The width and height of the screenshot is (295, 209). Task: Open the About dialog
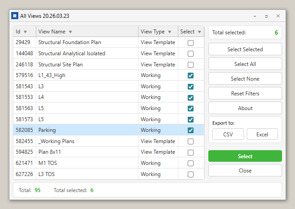click(x=245, y=108)
